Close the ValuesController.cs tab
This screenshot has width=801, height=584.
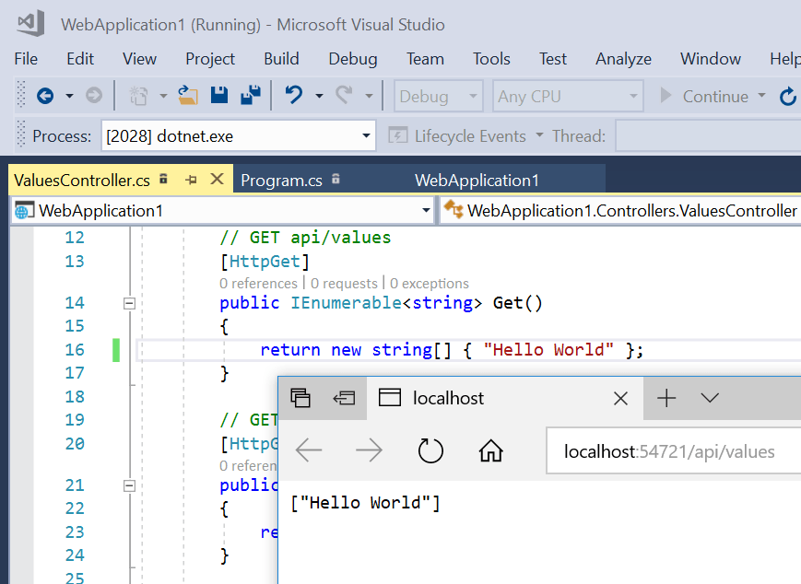click(x=218, y=180)
